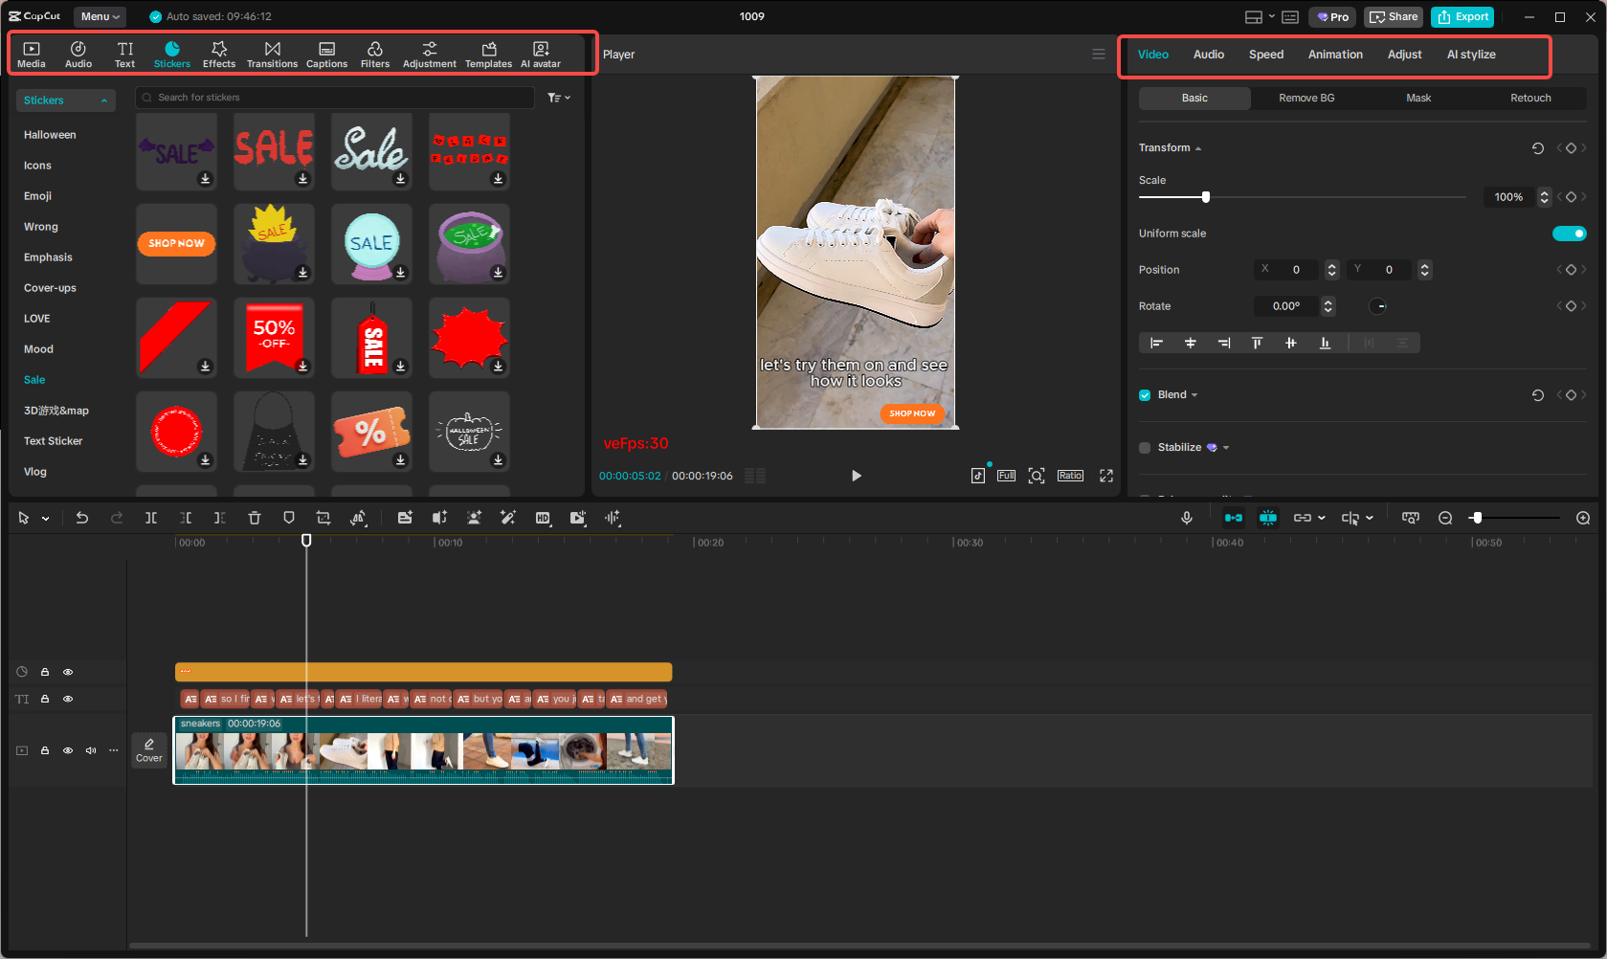Open the Effects panel

point(219,53)
